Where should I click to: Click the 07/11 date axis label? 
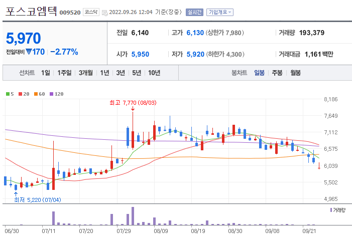(49, 231)
